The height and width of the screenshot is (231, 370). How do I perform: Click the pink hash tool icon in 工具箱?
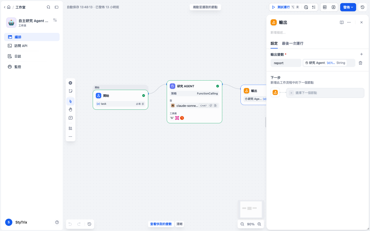click(x=177, y=118)
